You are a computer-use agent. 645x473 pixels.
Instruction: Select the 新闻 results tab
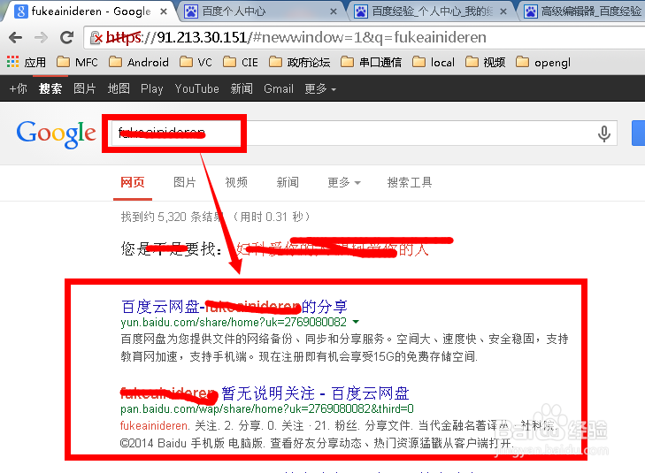click(288, 182)
